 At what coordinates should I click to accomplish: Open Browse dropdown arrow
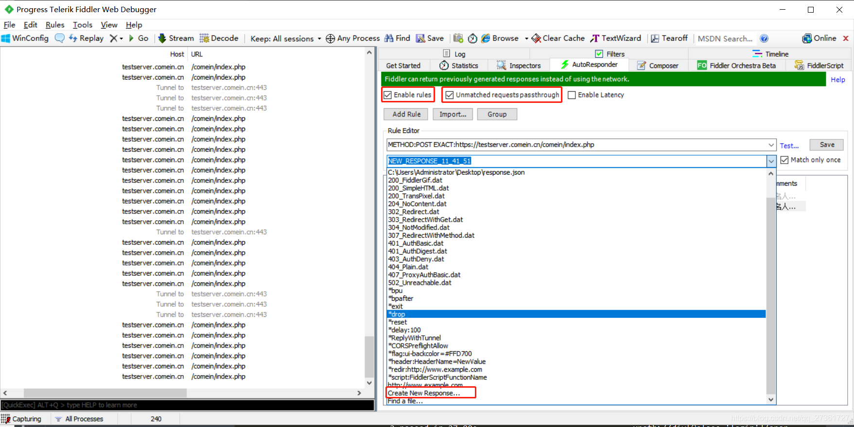coord(526,38)
